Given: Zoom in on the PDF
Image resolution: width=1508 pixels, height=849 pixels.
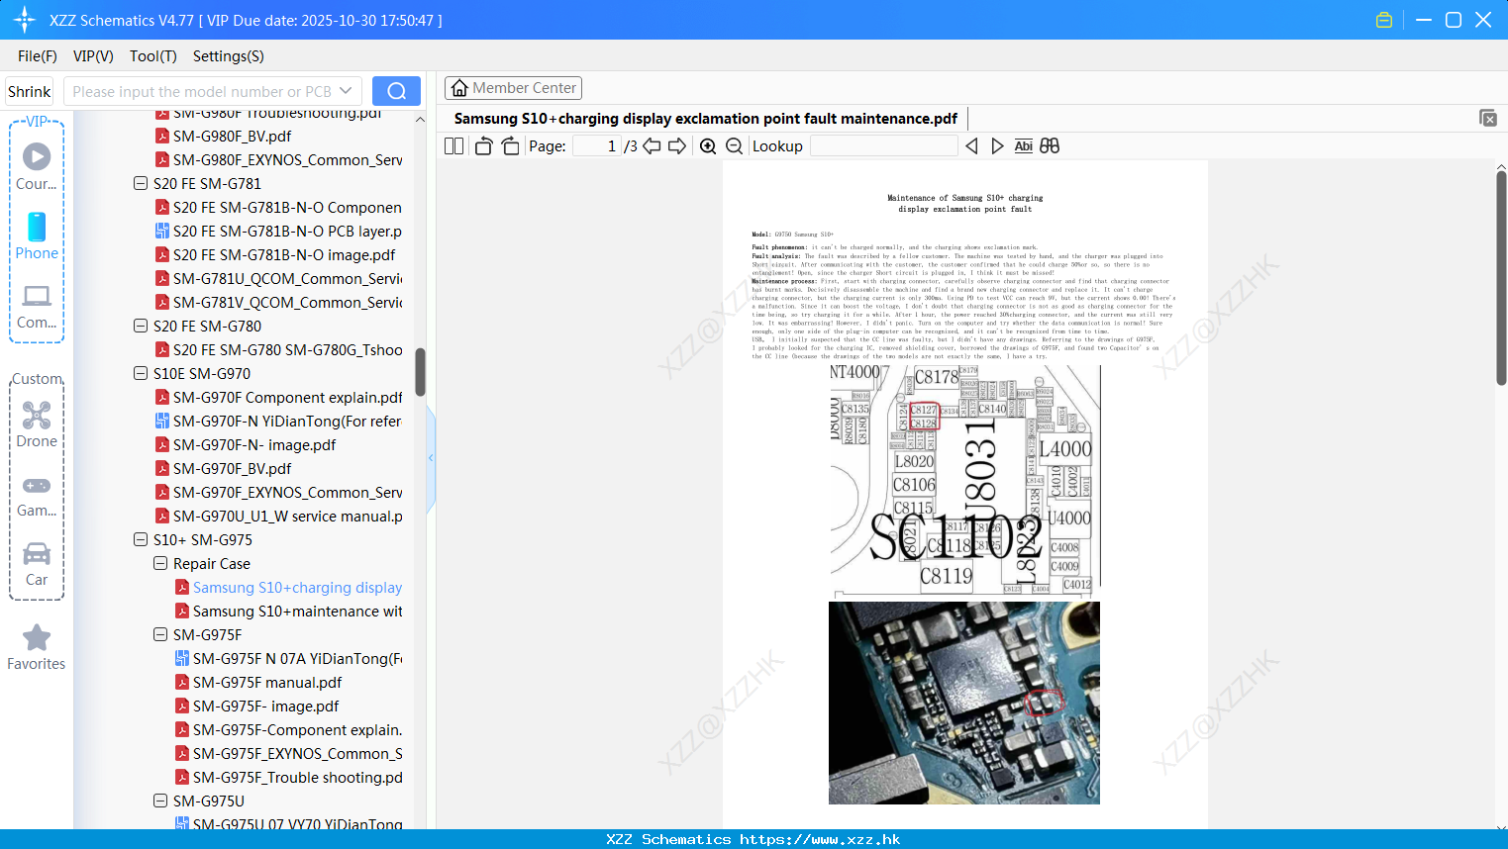Looking at the screenshot, I should click(x=708, y=145).
